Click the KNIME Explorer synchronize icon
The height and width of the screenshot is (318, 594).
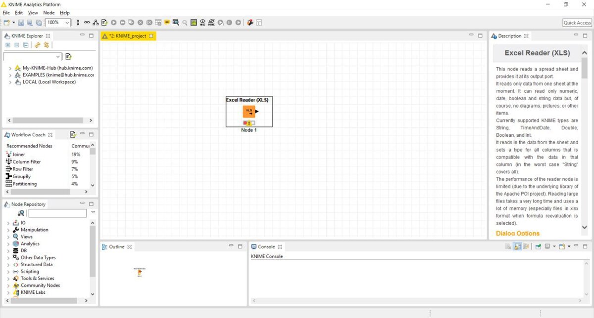pyautogui.click(x=46, y=45)
